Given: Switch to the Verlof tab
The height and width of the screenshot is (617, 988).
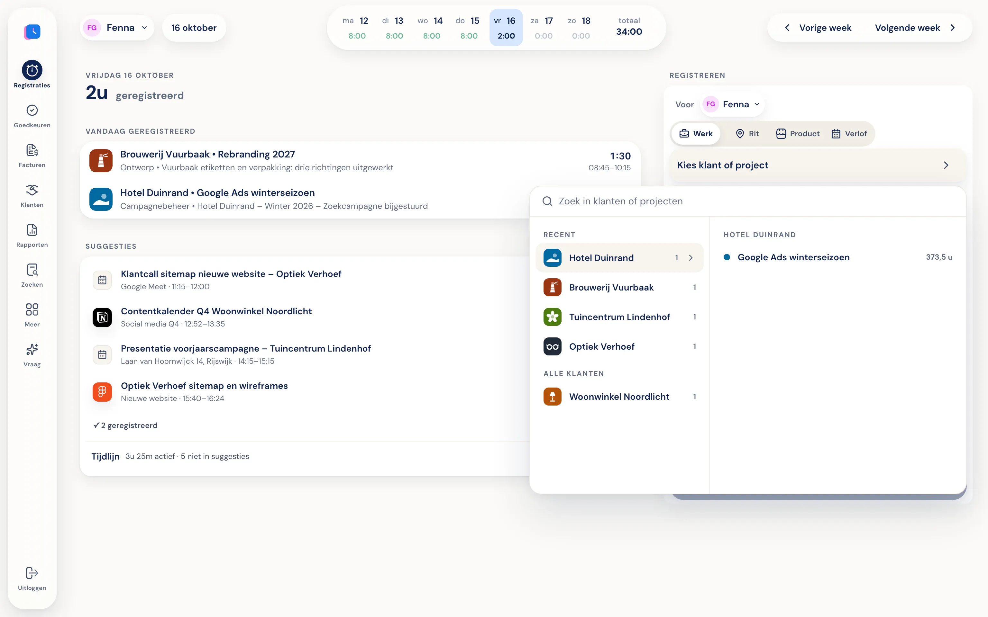Looking at the screenshot, I should [x=849, y=134].
